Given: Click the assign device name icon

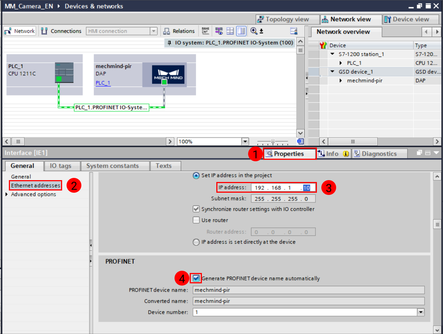Looking at the screenshot, I should pyautogui.click(x=205, y=31).
